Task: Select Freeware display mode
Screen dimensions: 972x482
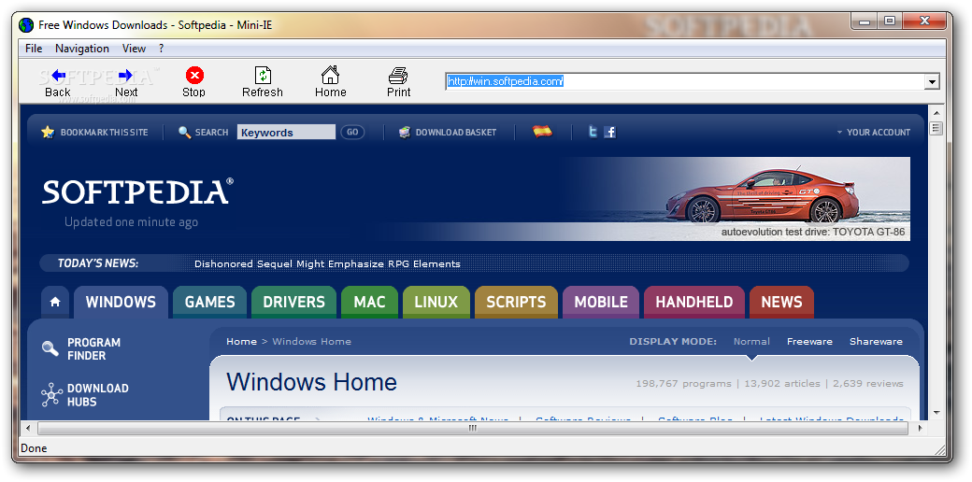Action: [809, 341]
